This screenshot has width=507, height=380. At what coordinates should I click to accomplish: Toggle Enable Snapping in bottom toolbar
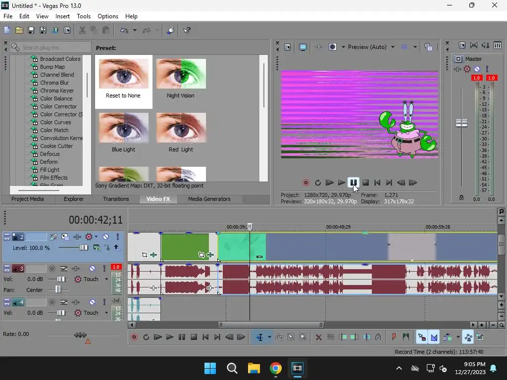pyautogui.click(x=422, y=337)
